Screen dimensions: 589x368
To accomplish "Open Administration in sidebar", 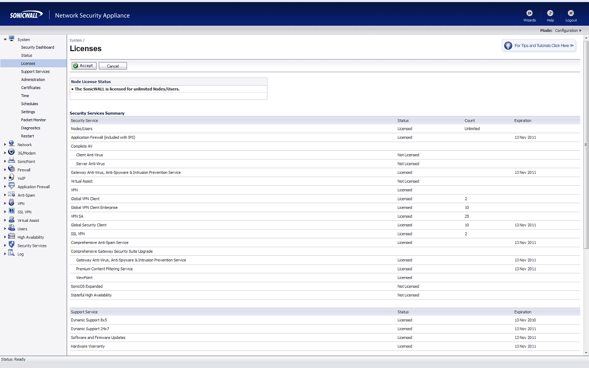I will pos(33,80).
